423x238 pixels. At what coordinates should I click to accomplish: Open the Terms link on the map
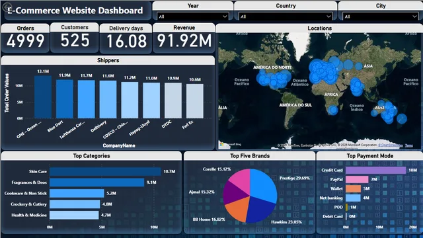pos(408,145)
